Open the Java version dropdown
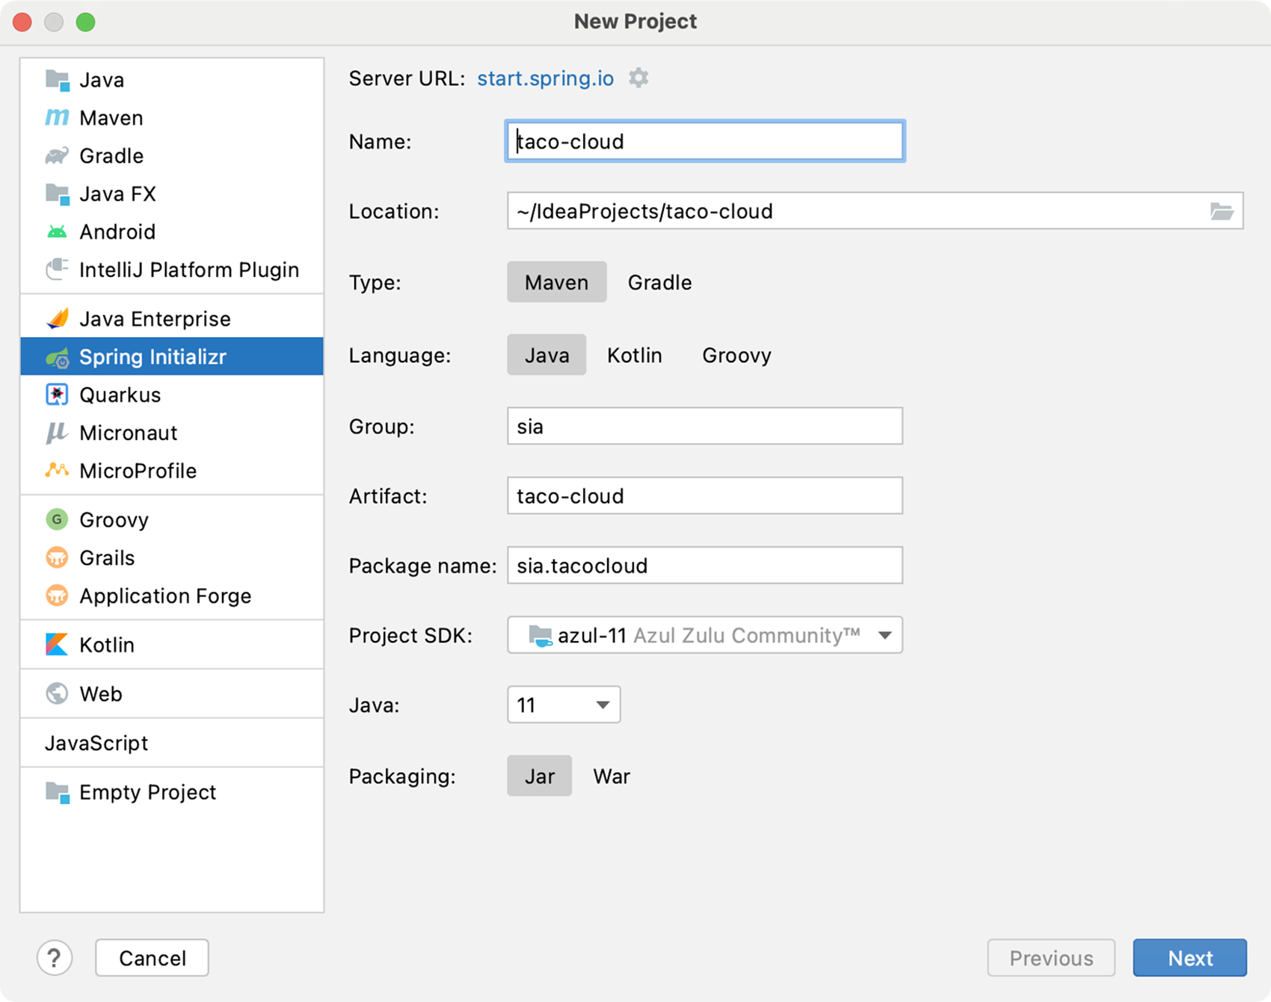 (564, 705)
